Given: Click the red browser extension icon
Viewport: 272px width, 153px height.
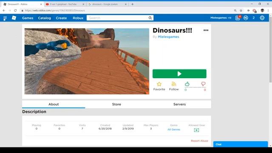Looking at the screenshot, I should pyautogui.click(x=255, y=11).
